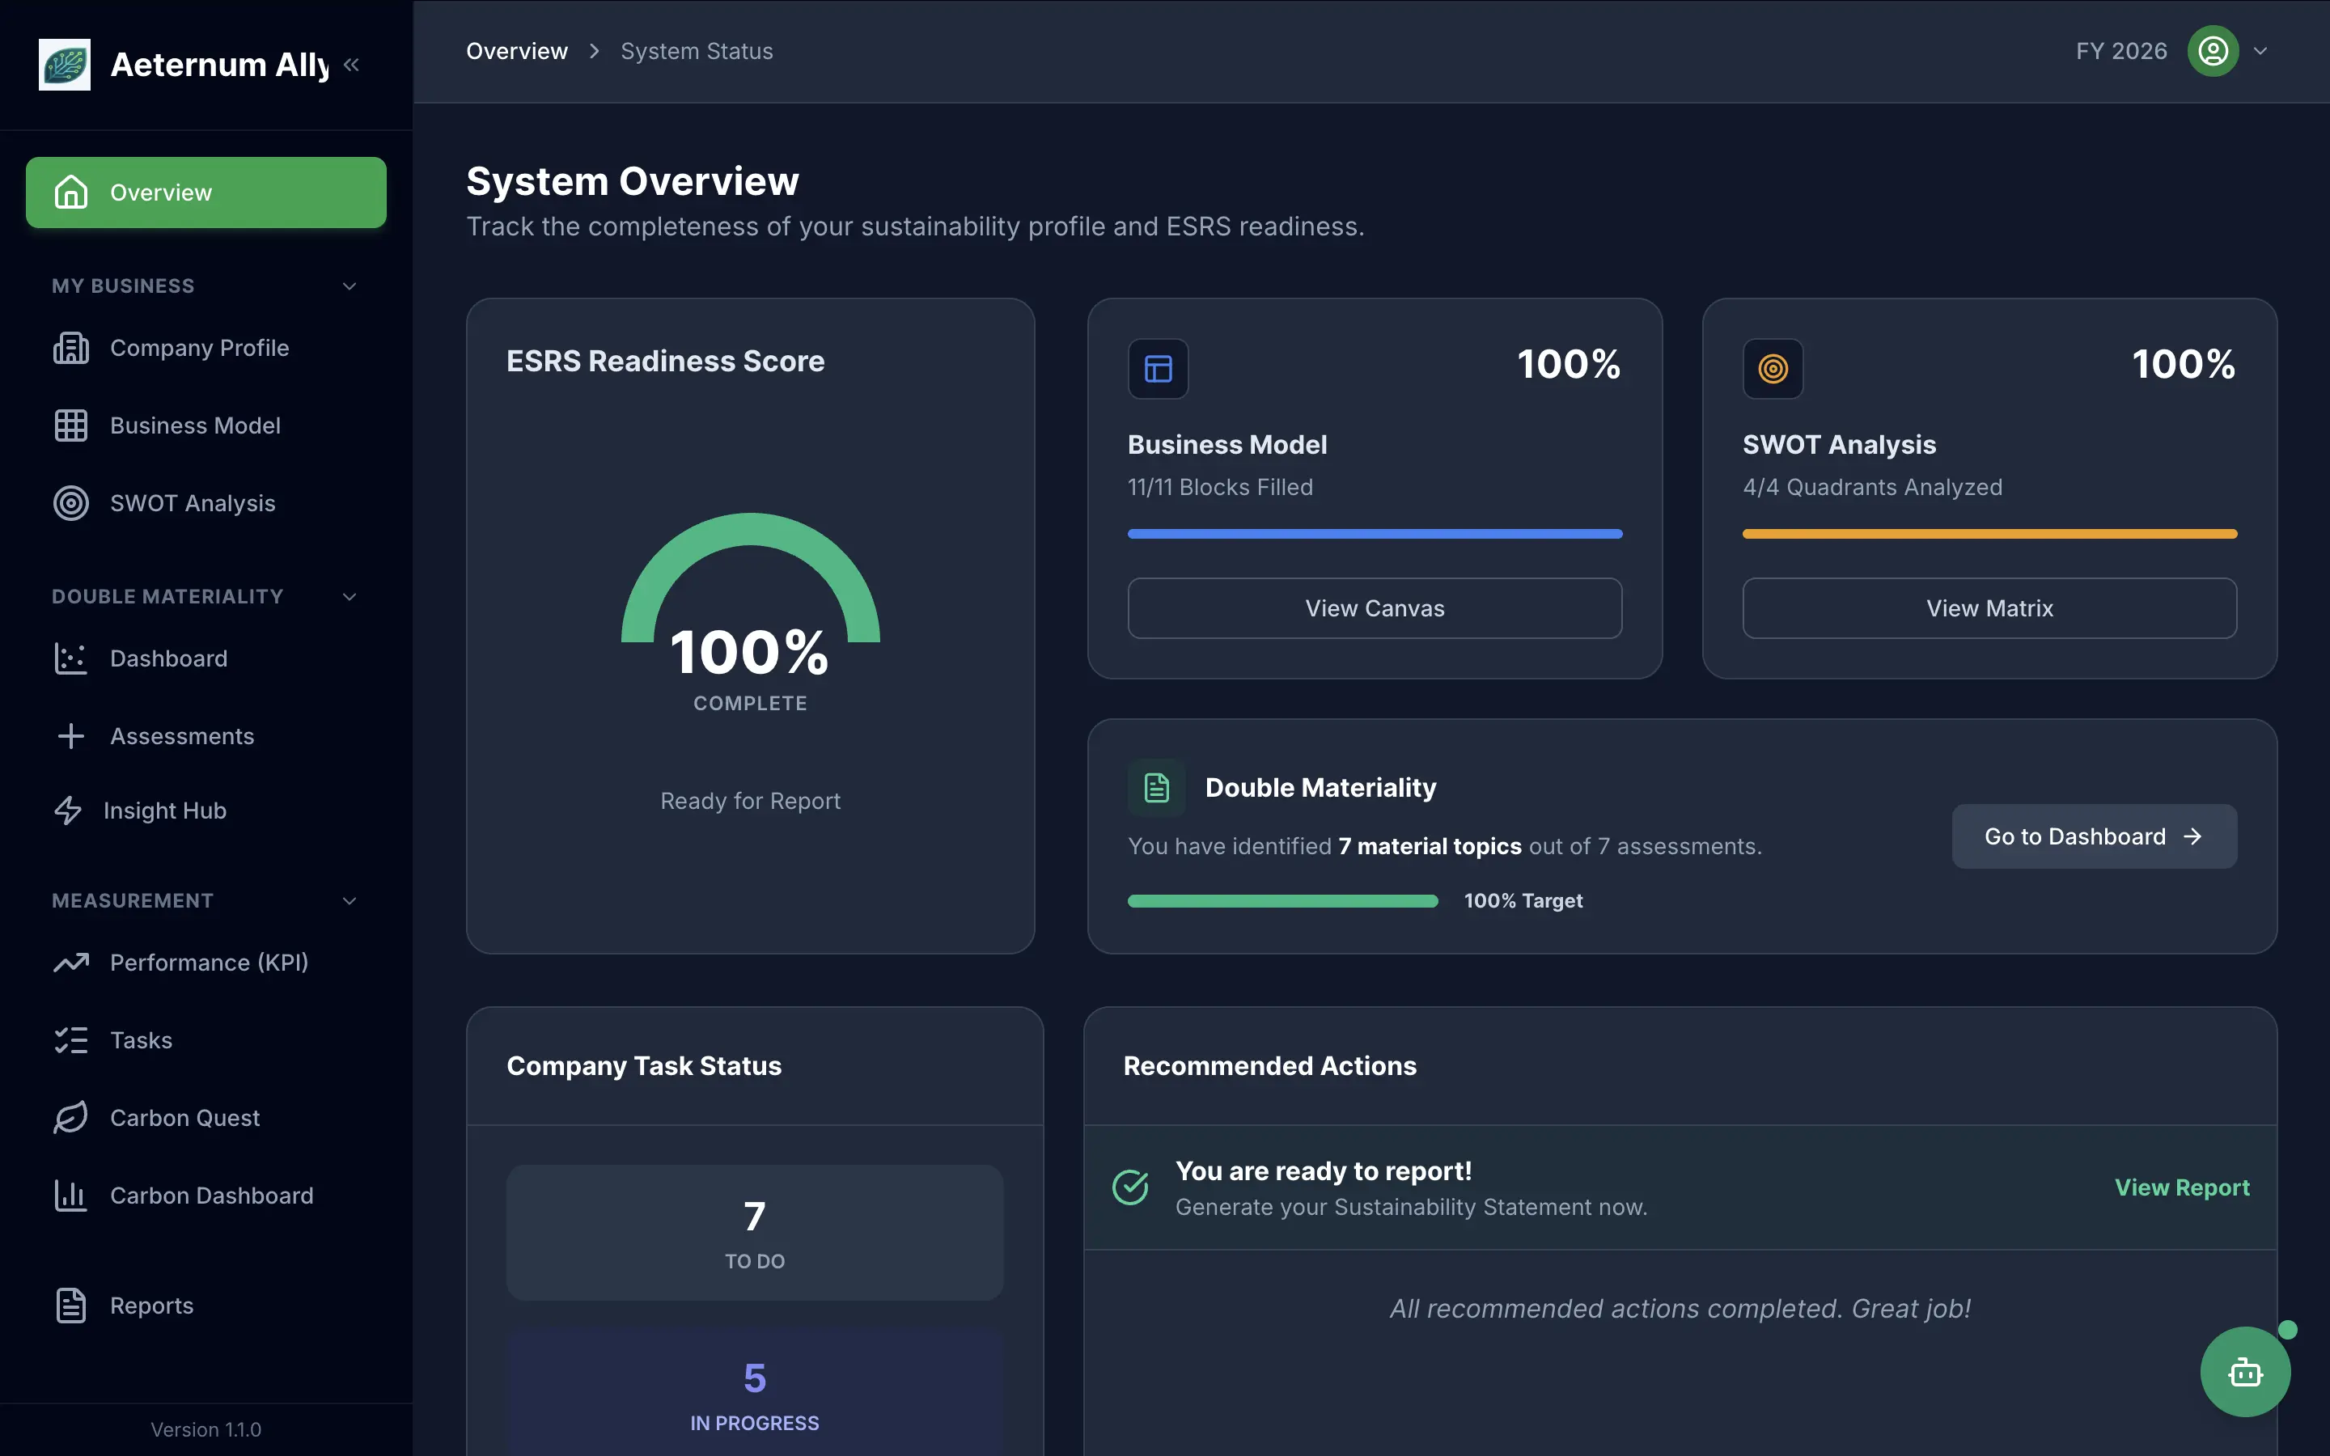Click Version 1.1.0 text
This screenshot has height=1456, width=2330.
pos(206,1430)
